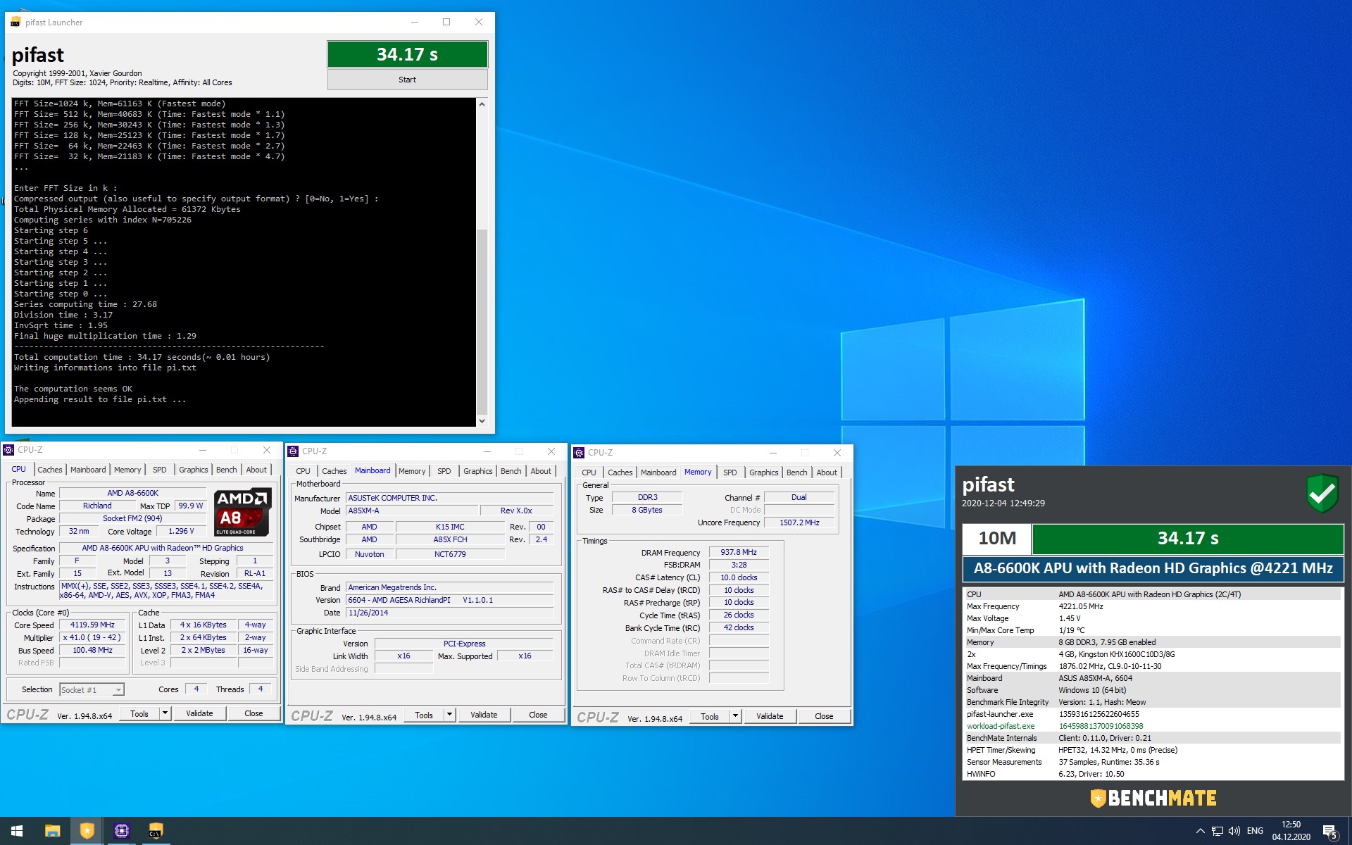Open About tab in first CPU-Z window
1352x845 pixels.
point(256,470)
